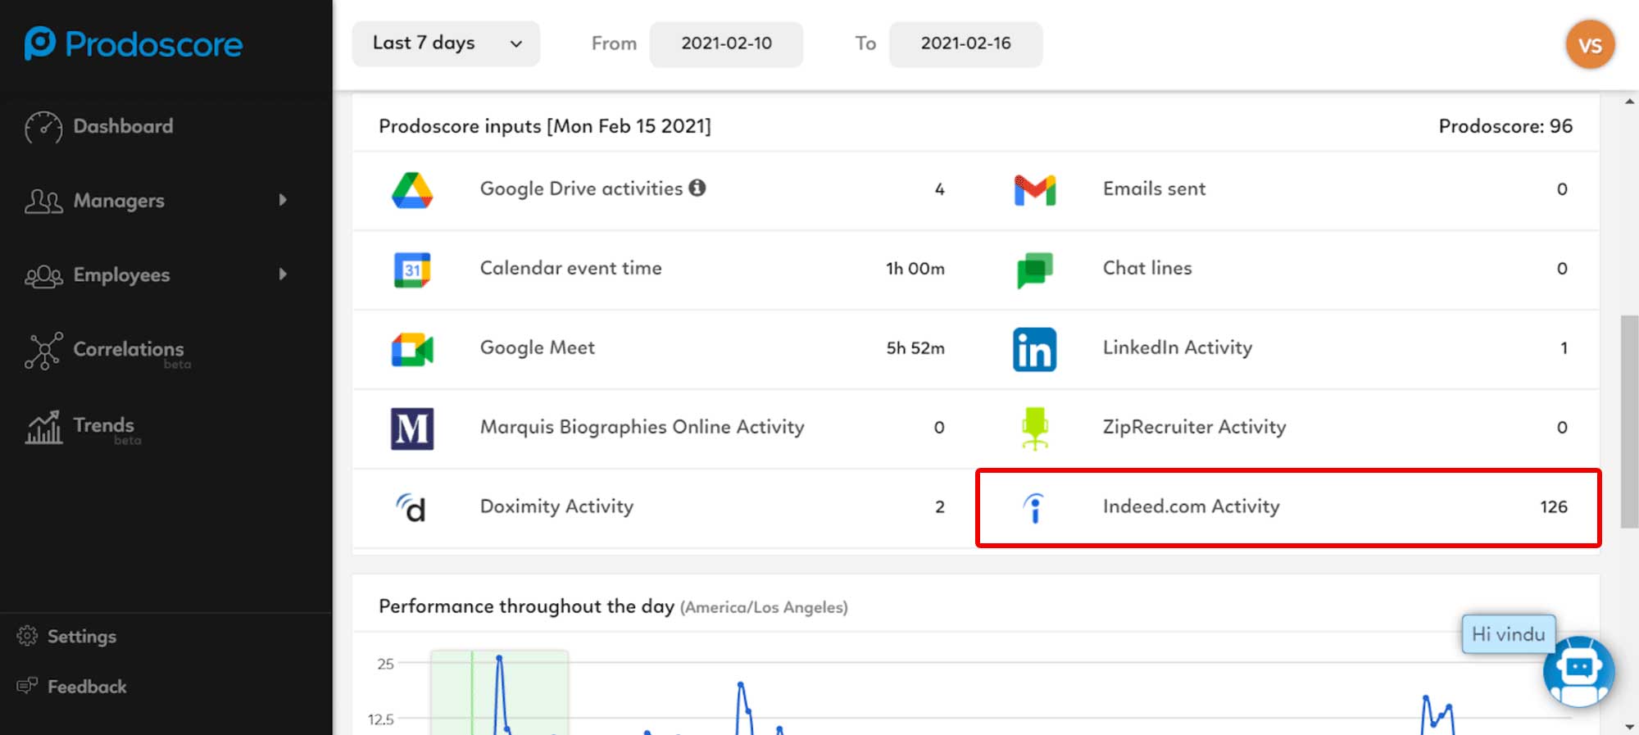Open the Managers menu item
The width and height of the screenshot is (1639, 735).
(119, 201)
